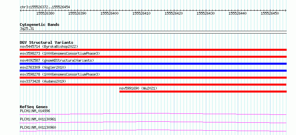Image resolution: width=296 pixels, height=135 pixels.
Task: Click the red bar under esv3598278
Action: (x=153, y=78)
